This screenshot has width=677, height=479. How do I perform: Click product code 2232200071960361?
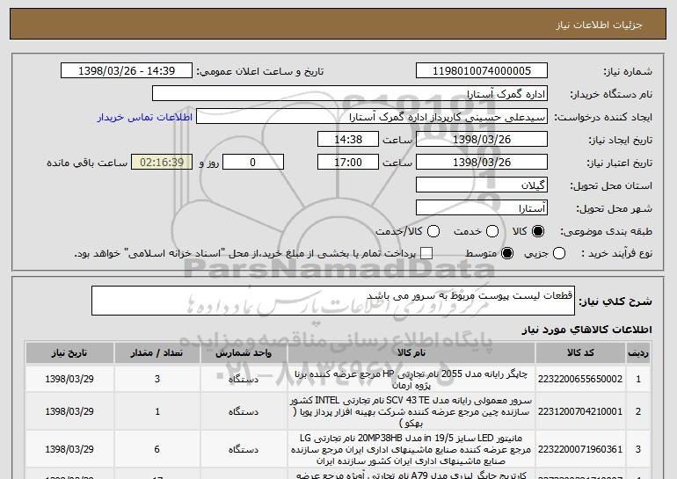[x=580, y=450]
